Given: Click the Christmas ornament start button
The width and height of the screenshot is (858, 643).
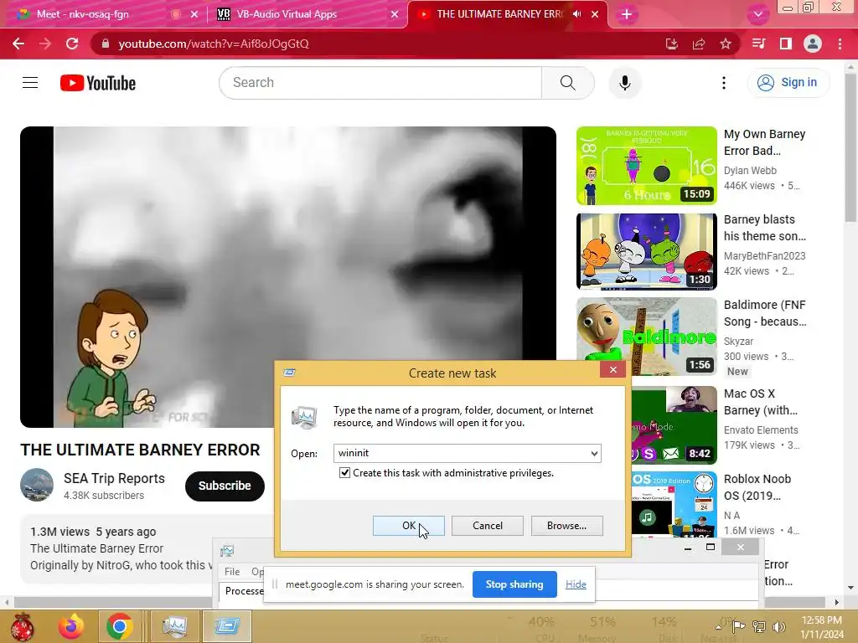Looking at the screenshot, I should pos(23,626).
